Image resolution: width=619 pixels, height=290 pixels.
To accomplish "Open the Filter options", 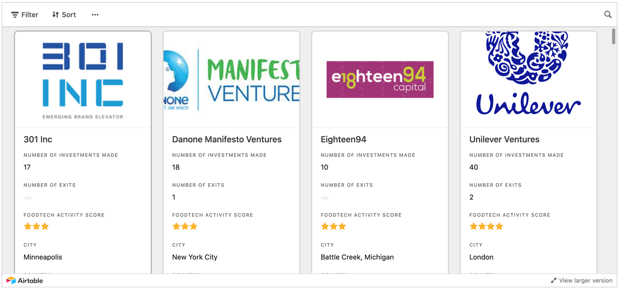I will [25, 15].
